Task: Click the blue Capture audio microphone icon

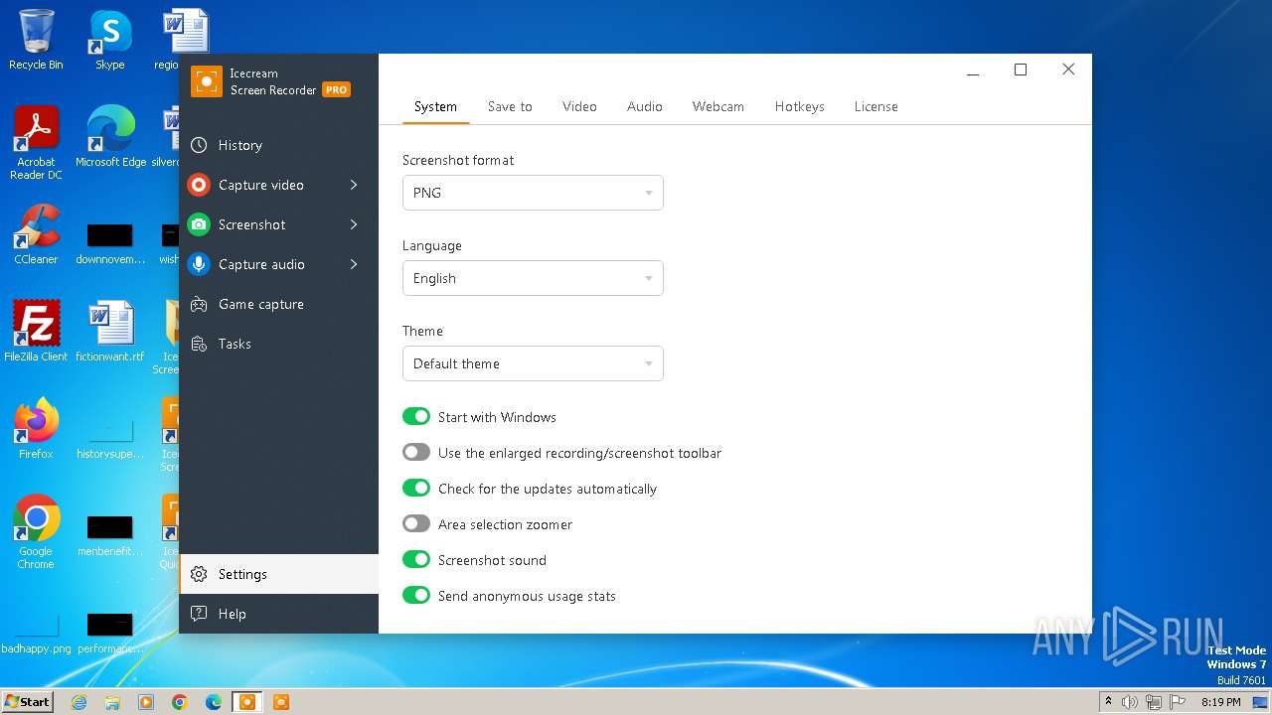Action: point(199,264)
